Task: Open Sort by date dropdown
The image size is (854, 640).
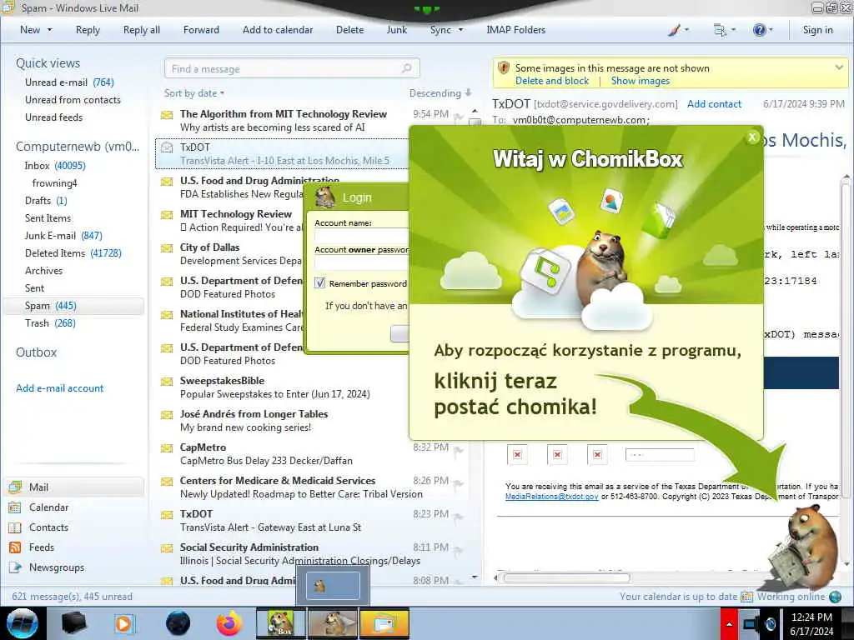Action: point(194,93)
